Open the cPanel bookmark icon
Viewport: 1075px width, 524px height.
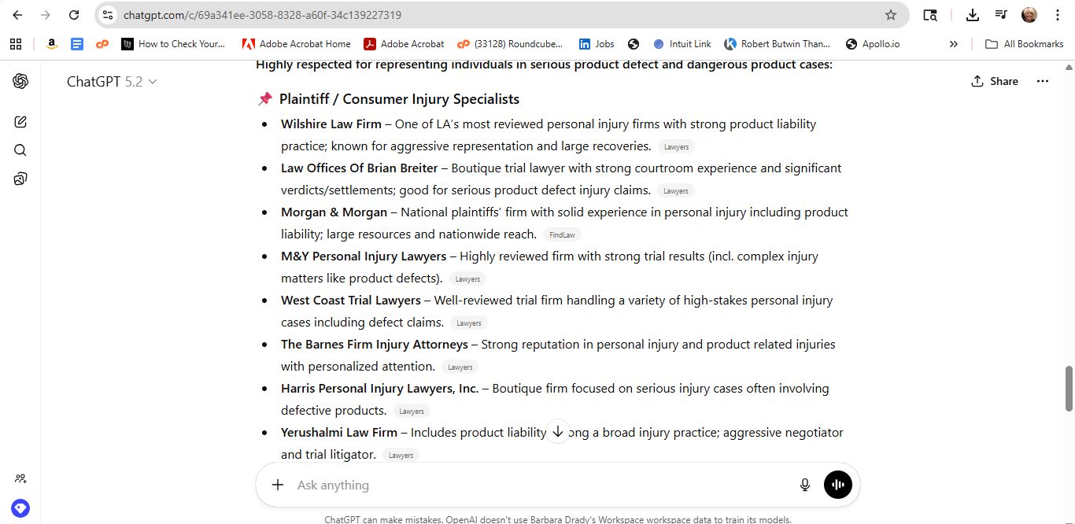point(102,44)
